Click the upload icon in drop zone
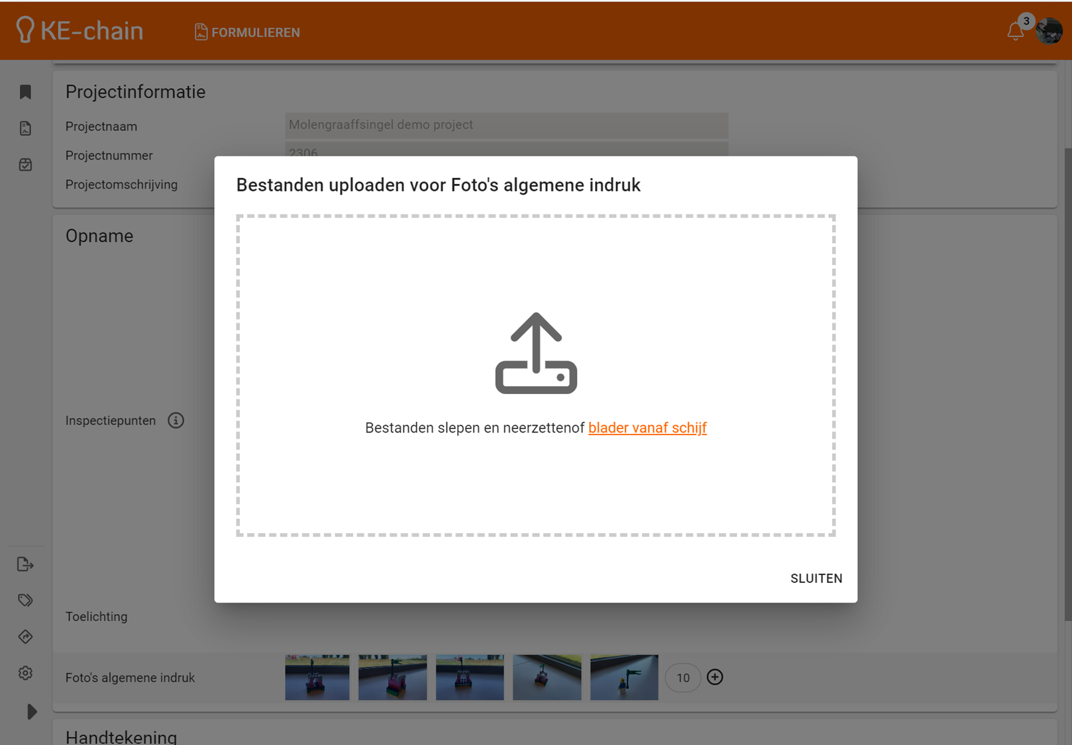This screenshot has width=1072, height=745. pos(536,353)
